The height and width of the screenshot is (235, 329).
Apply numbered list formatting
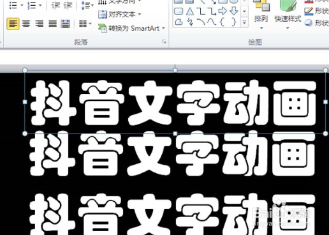pos(32,5)
